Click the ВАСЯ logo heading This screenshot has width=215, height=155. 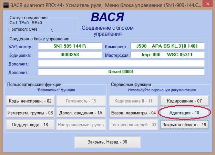[x=107, y=17]
